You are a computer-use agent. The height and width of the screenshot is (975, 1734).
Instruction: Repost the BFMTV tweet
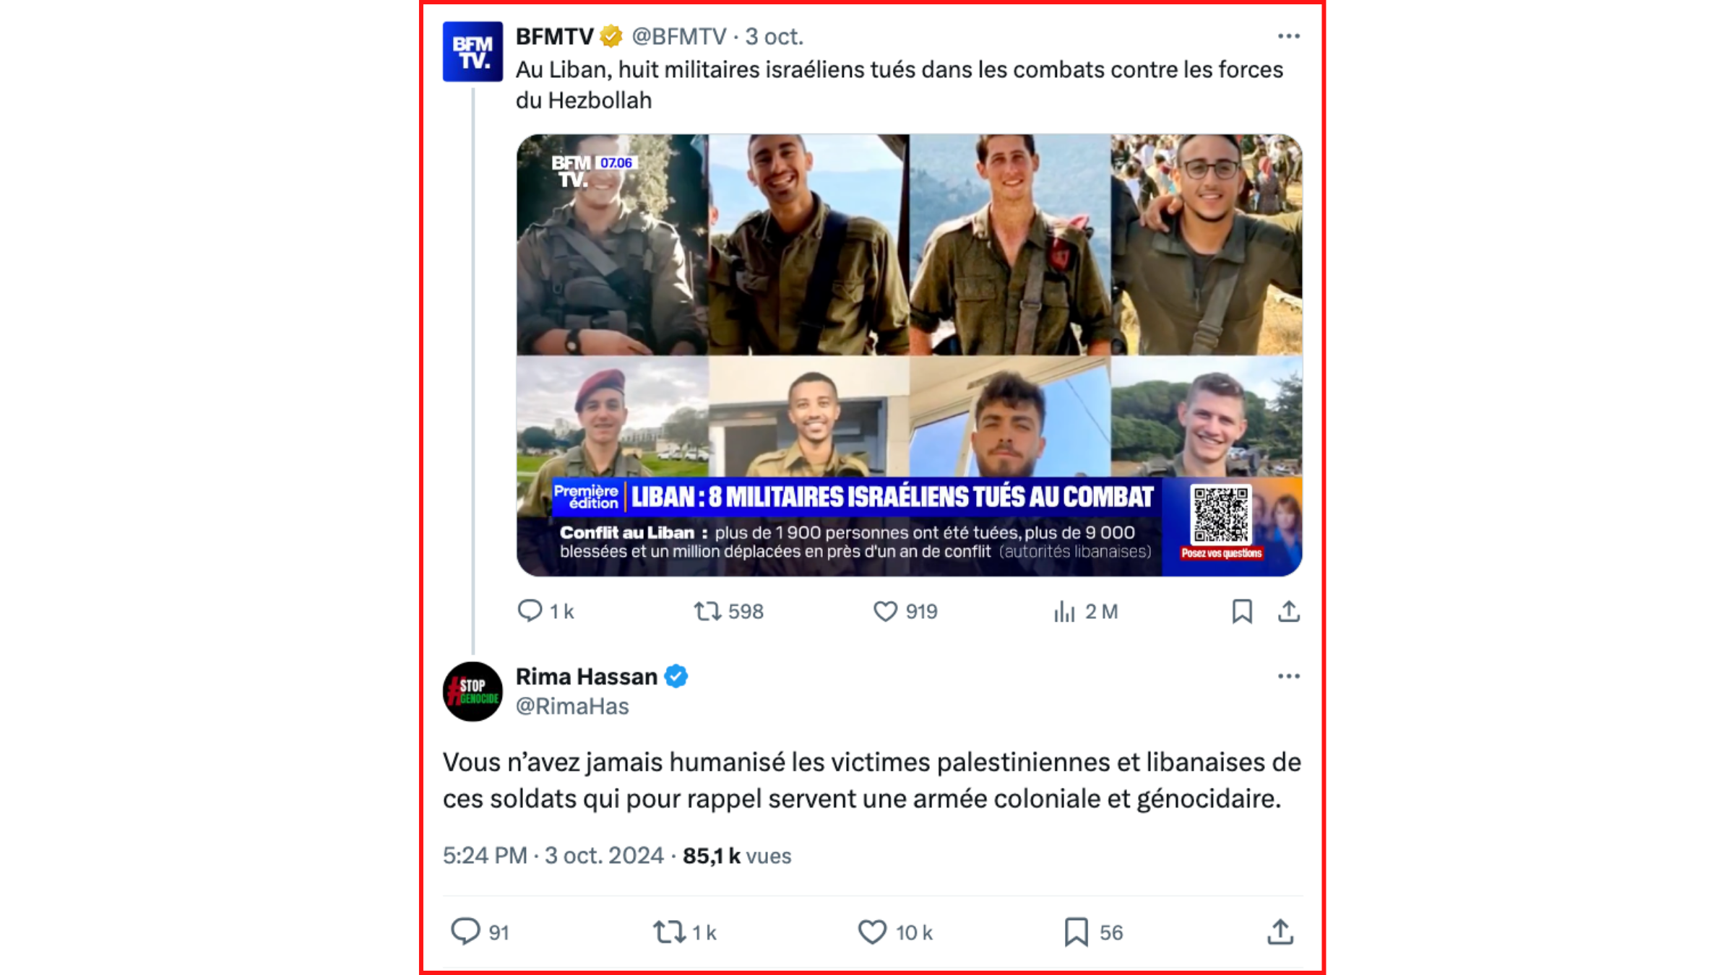728,611
